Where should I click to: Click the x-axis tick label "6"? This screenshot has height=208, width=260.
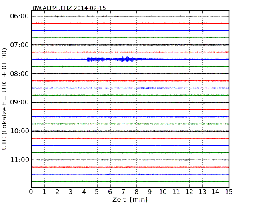(110, 192)
